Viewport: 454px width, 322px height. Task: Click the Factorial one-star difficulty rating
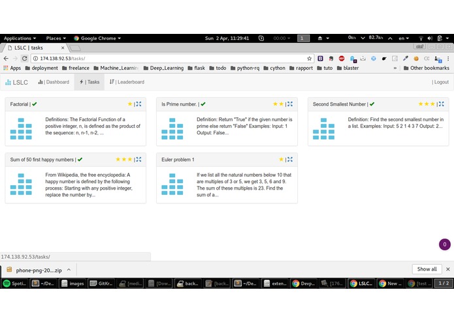click(130, 104)
